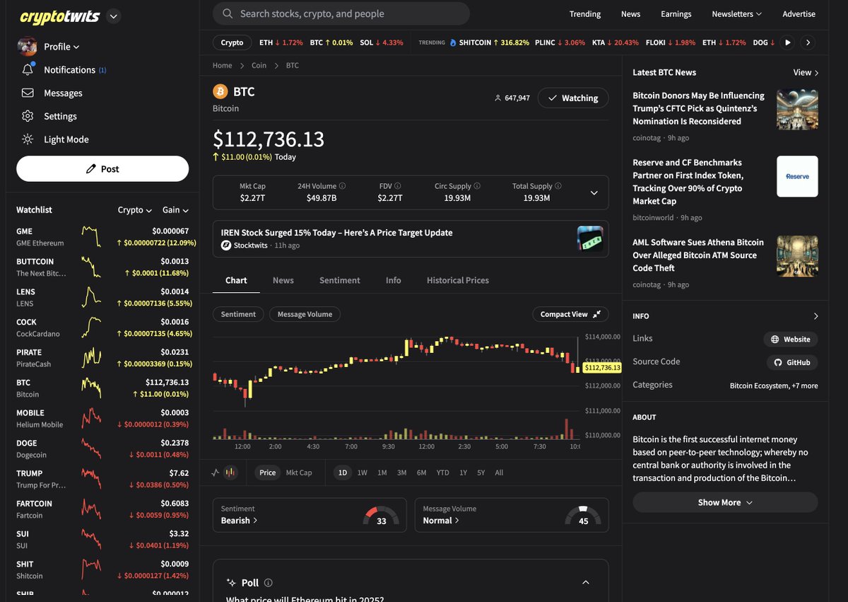Click the Post button
This screenshot has height=602, width=848.
pyautogui.click(x=102, y=169)
